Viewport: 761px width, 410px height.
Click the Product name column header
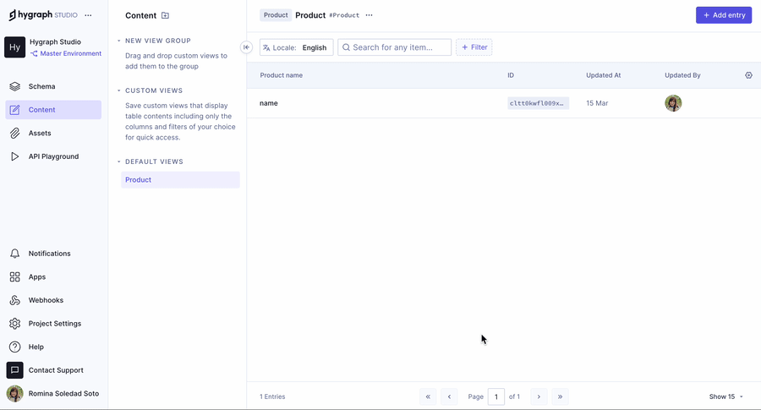[x=281, y=75]
